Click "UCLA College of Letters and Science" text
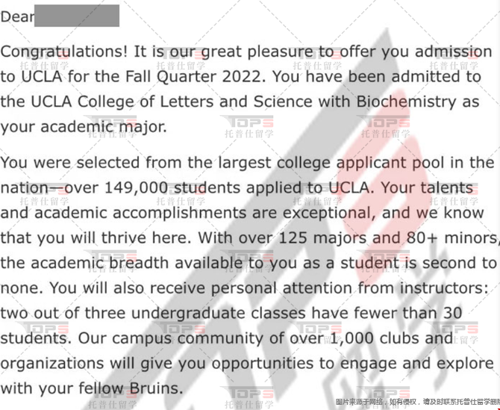 pyautogui.click(x=172, y=102)
